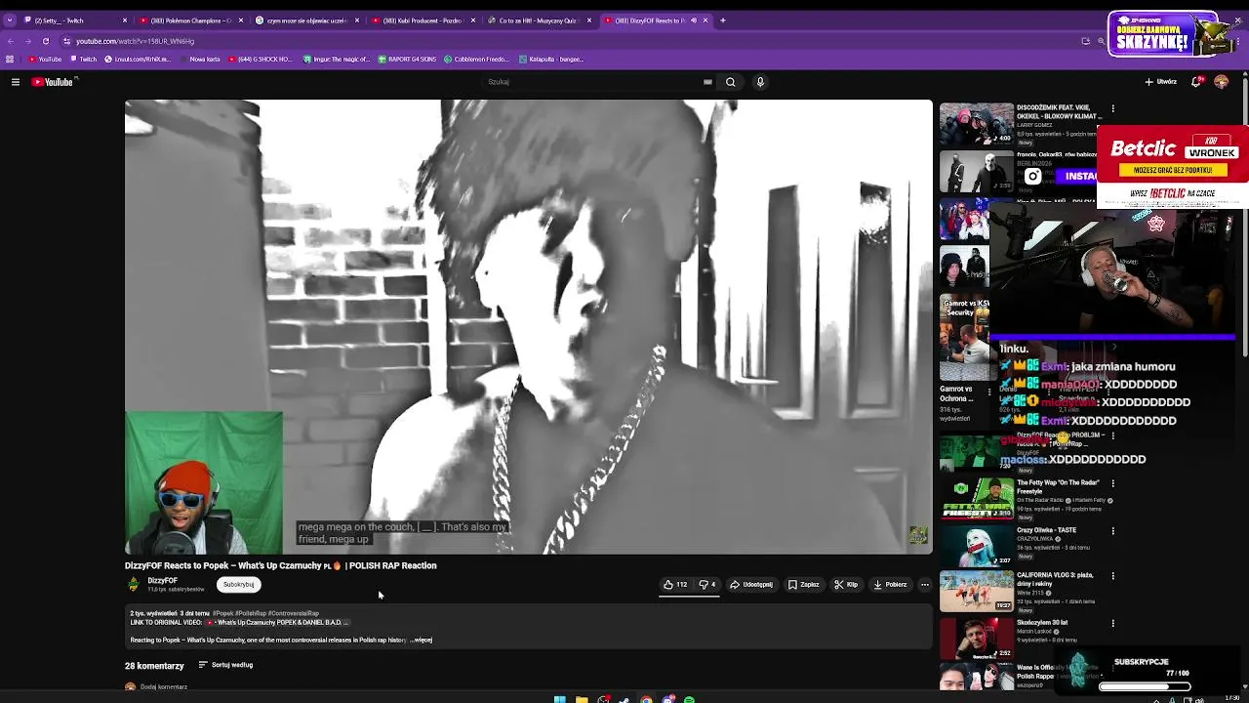Open the Fetty Wap On The Radar thumbnail
Viewport: 1249px width, 703px height.
[x=976, y=499]
